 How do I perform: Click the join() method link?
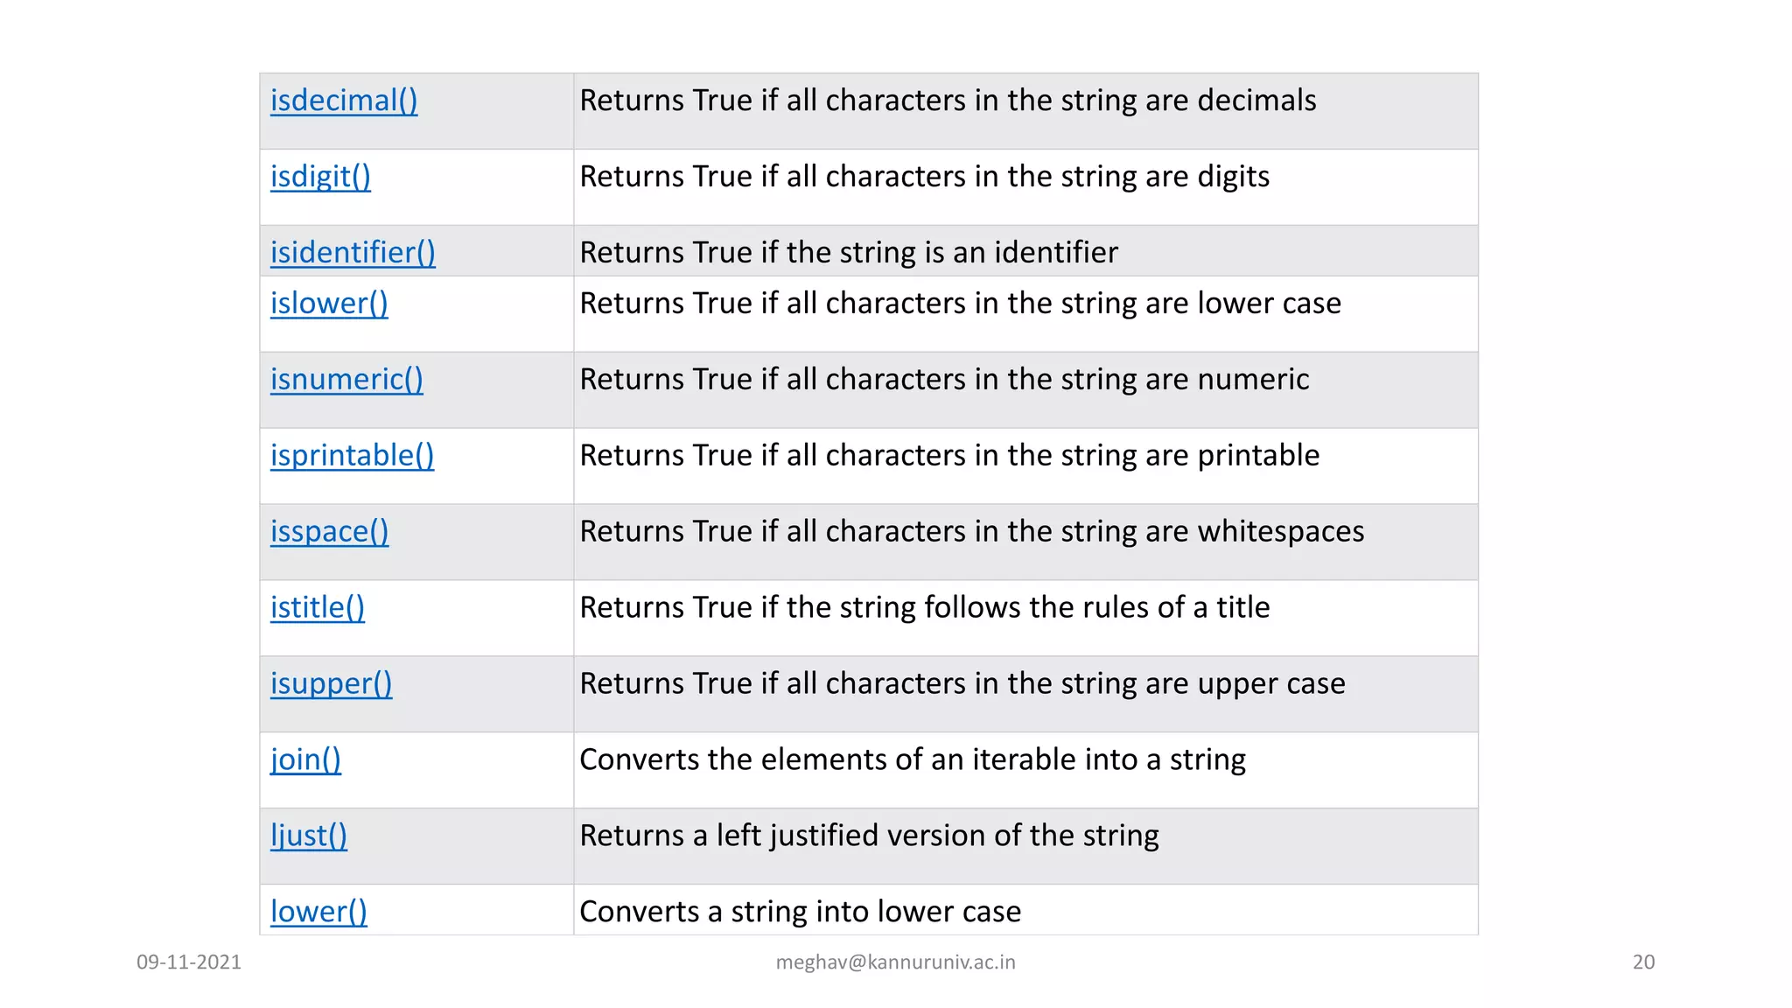tap(305, 761)
